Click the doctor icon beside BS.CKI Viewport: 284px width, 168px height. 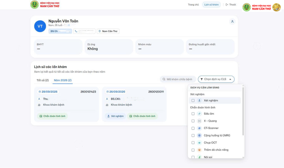point(107,99)
